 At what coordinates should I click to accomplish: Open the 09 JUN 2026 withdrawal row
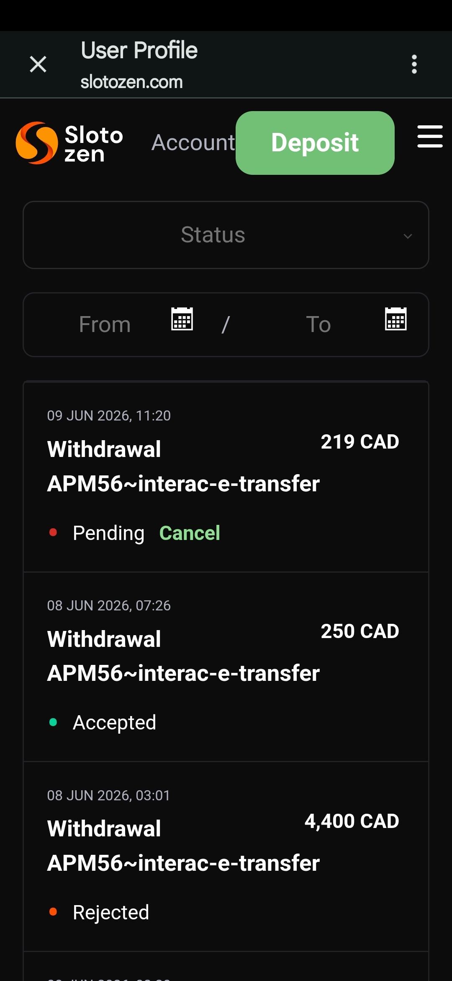pos(226,477)
